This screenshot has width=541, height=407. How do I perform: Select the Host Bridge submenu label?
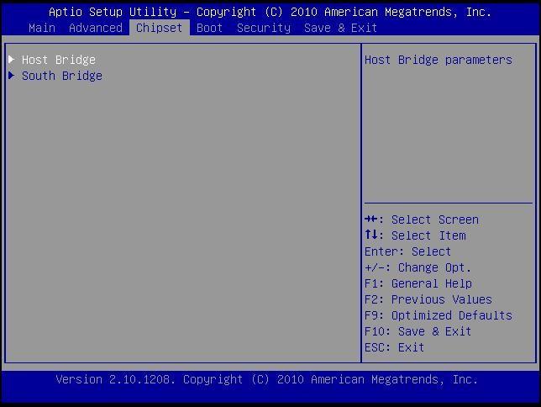coord(59,60)
